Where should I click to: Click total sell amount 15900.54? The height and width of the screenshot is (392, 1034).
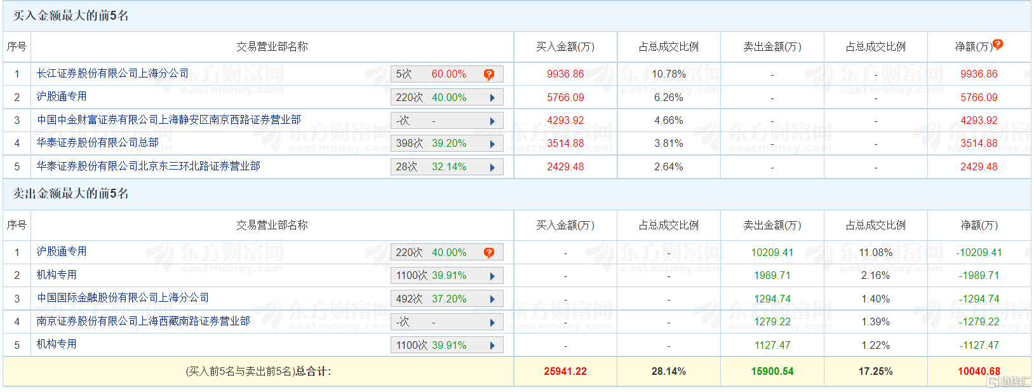point(772,372)
